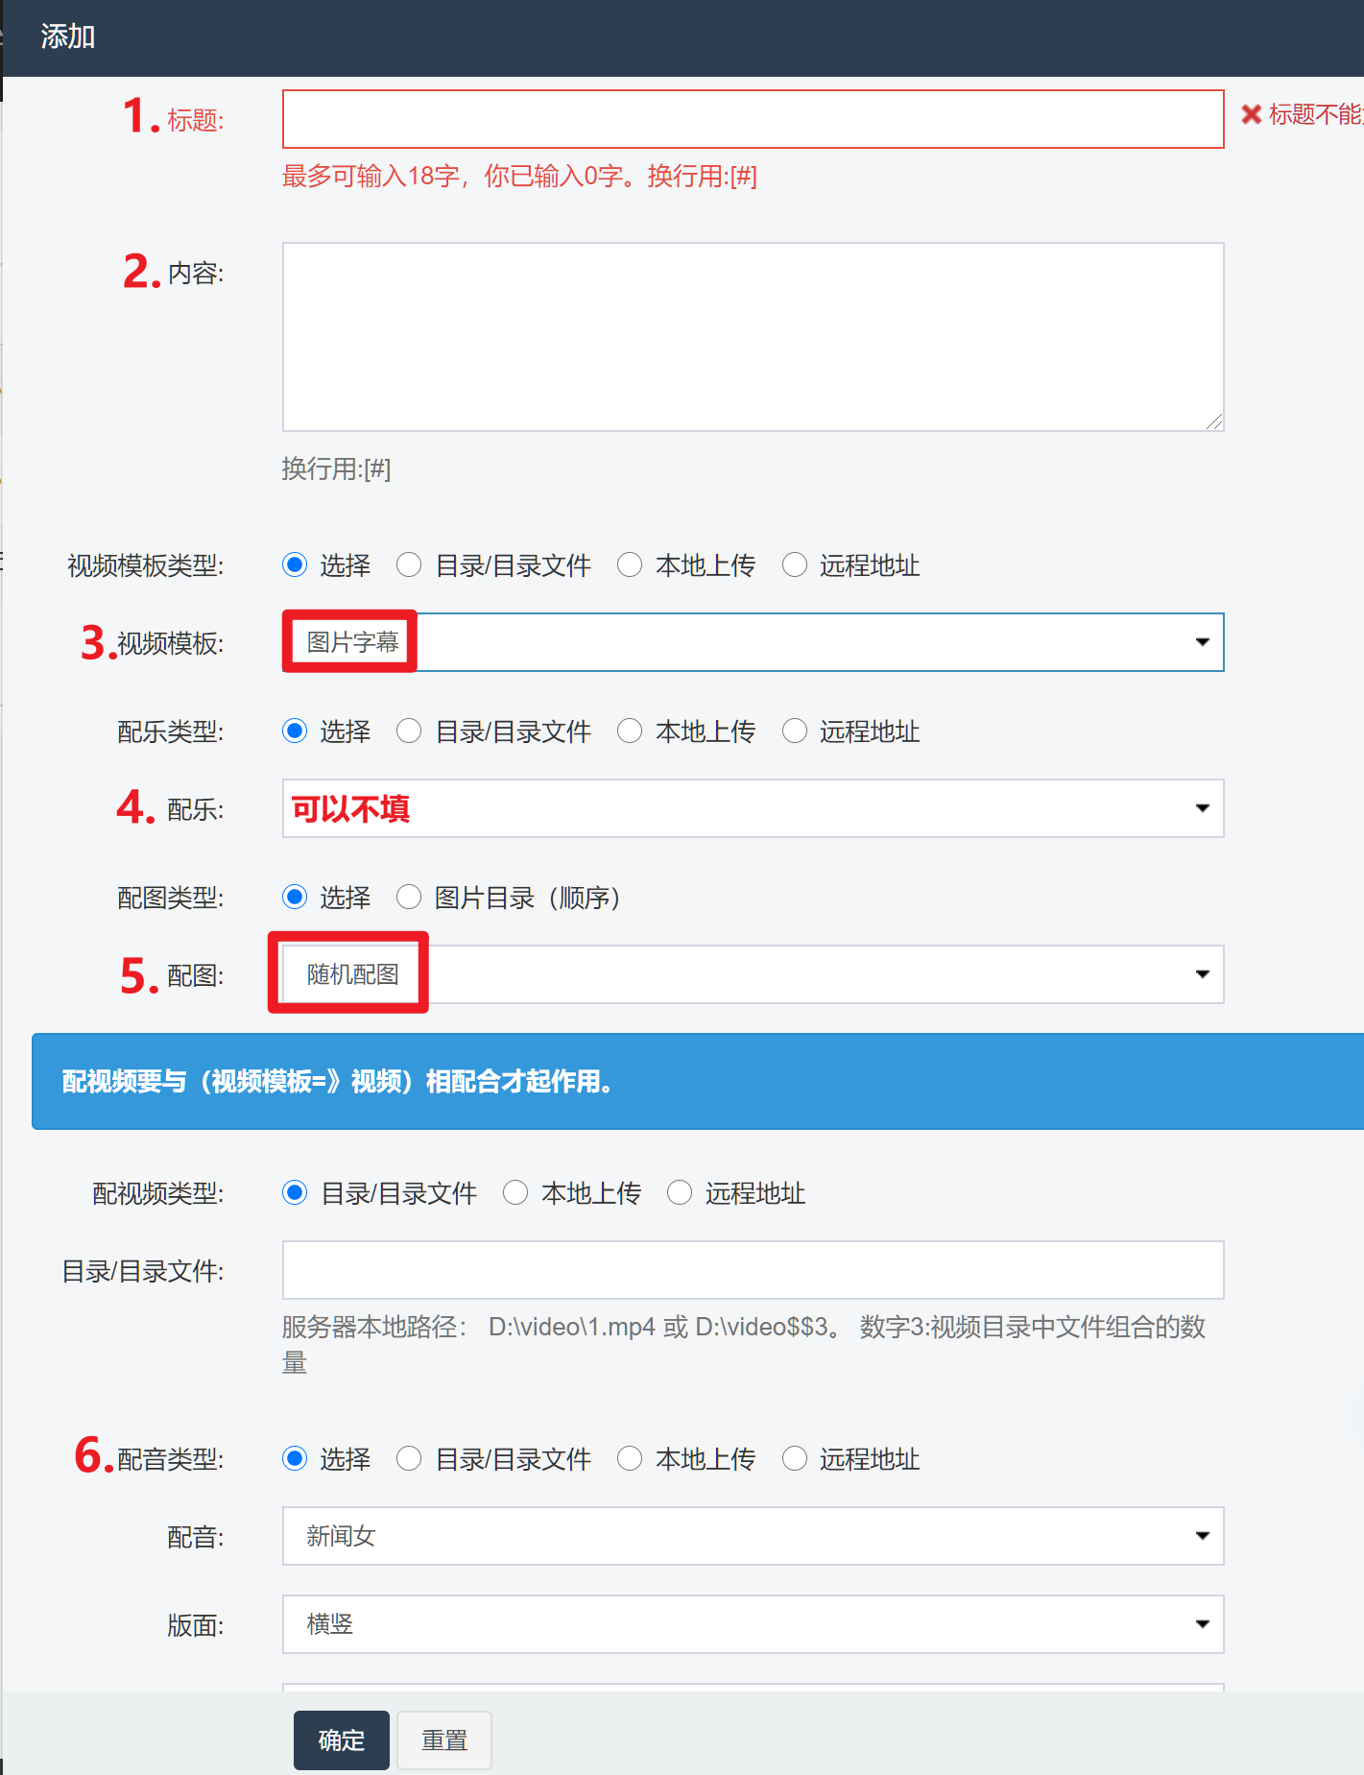Click the blue 配视频要与 notice banner
Viewport: 1364px width, 1775px height.
(x=698, y=1082)
